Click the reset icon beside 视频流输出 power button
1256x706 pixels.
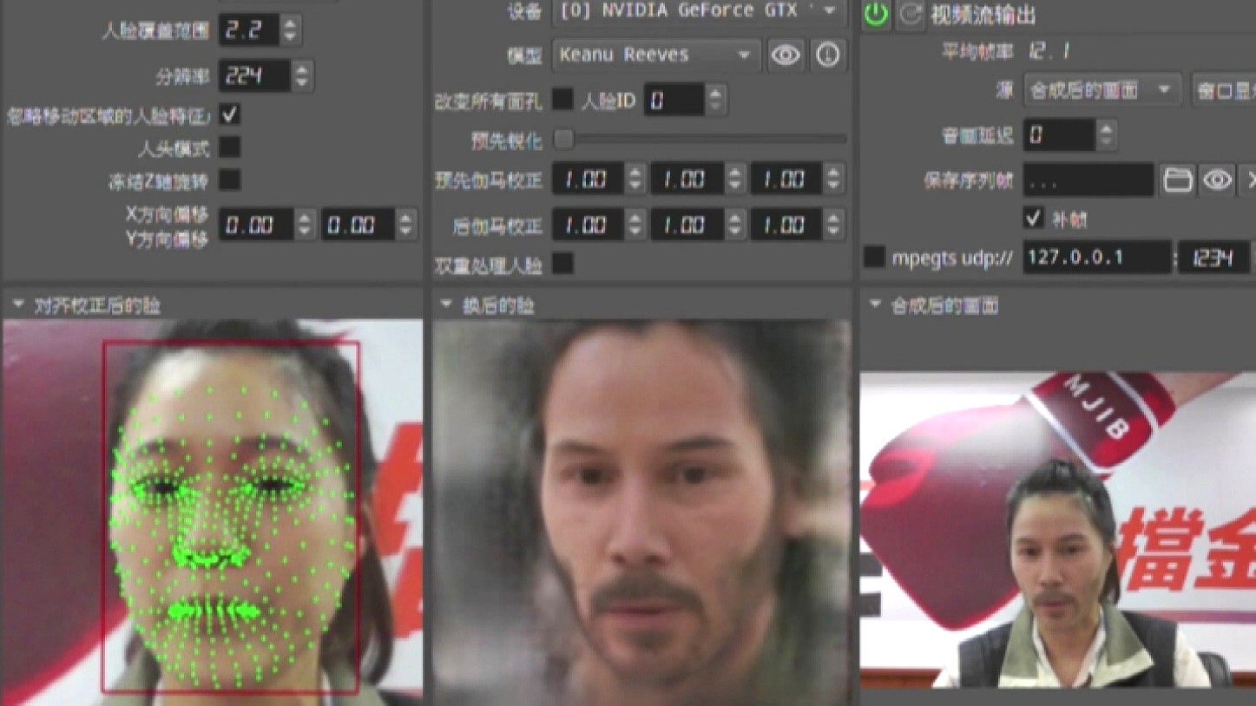(x=910, y=14)
